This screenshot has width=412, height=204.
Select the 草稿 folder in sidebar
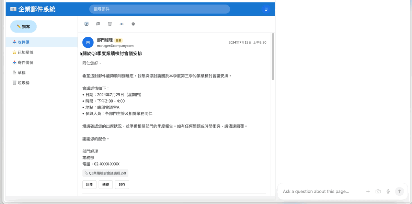22,73
